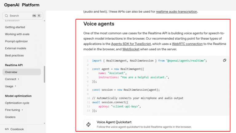Open the realtime audio transcription link
Viewport: 236px width, 133px height.
[176, 12]
